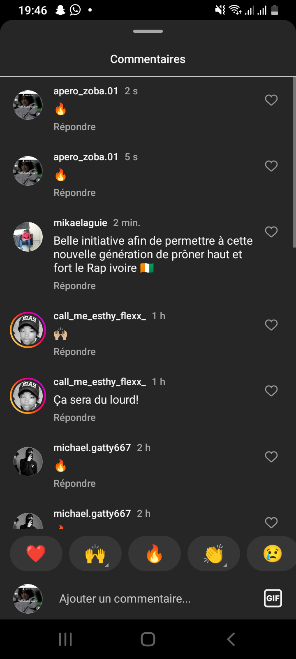
Task: Tap the crying face emoji reaction
Action: point(272,554)
